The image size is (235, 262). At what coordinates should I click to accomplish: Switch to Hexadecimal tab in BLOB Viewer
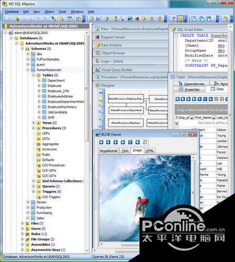tap(108, 150)
